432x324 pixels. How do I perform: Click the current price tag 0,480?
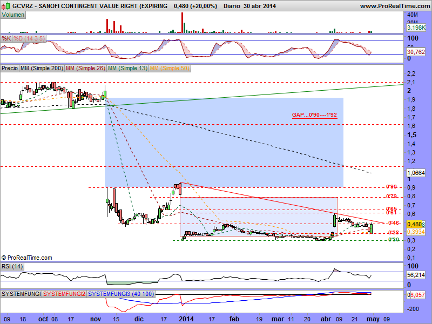(414, 224)
